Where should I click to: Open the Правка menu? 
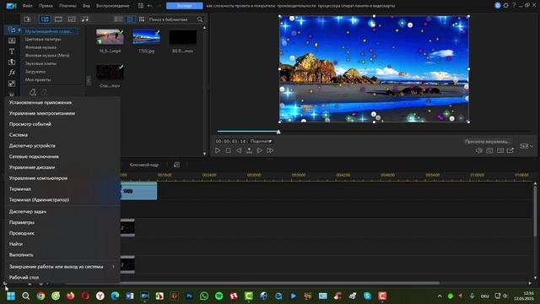(x=46, y=6)
